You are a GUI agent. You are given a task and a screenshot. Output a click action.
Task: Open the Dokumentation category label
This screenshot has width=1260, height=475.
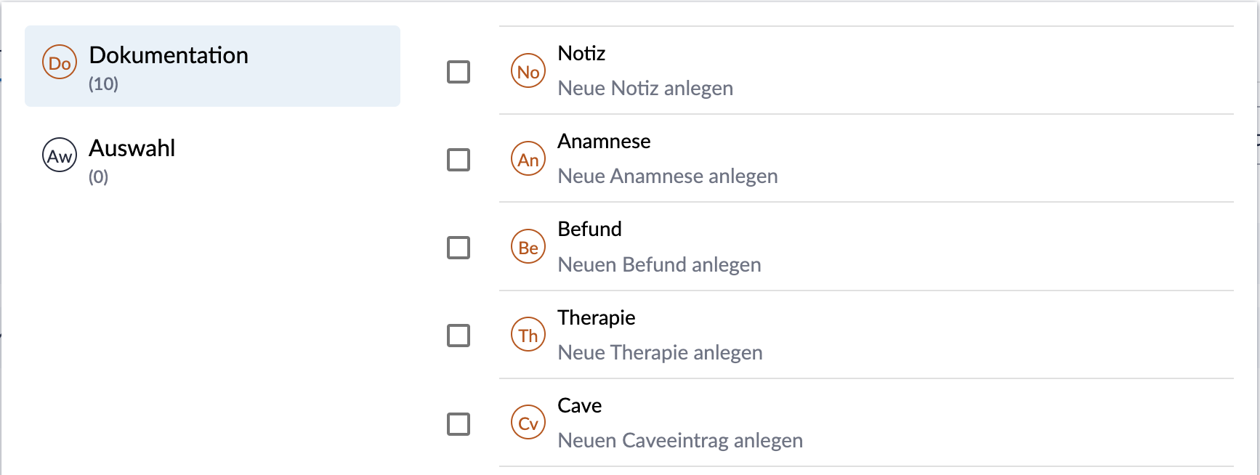(x=169, y=55)
